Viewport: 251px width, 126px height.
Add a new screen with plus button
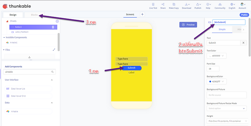(x=142, y=14)
